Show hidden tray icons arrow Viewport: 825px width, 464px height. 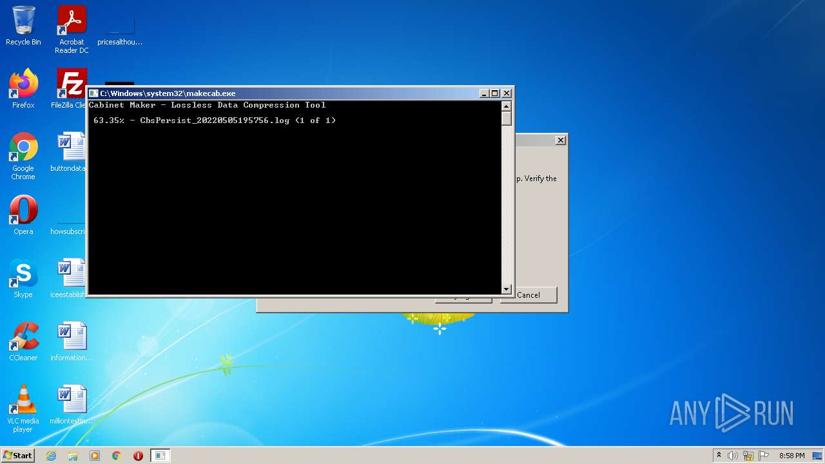click(719, 456)
